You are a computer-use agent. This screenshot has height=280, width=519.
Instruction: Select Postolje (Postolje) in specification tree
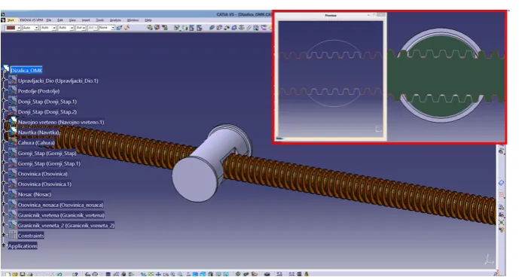click(38, 91)
